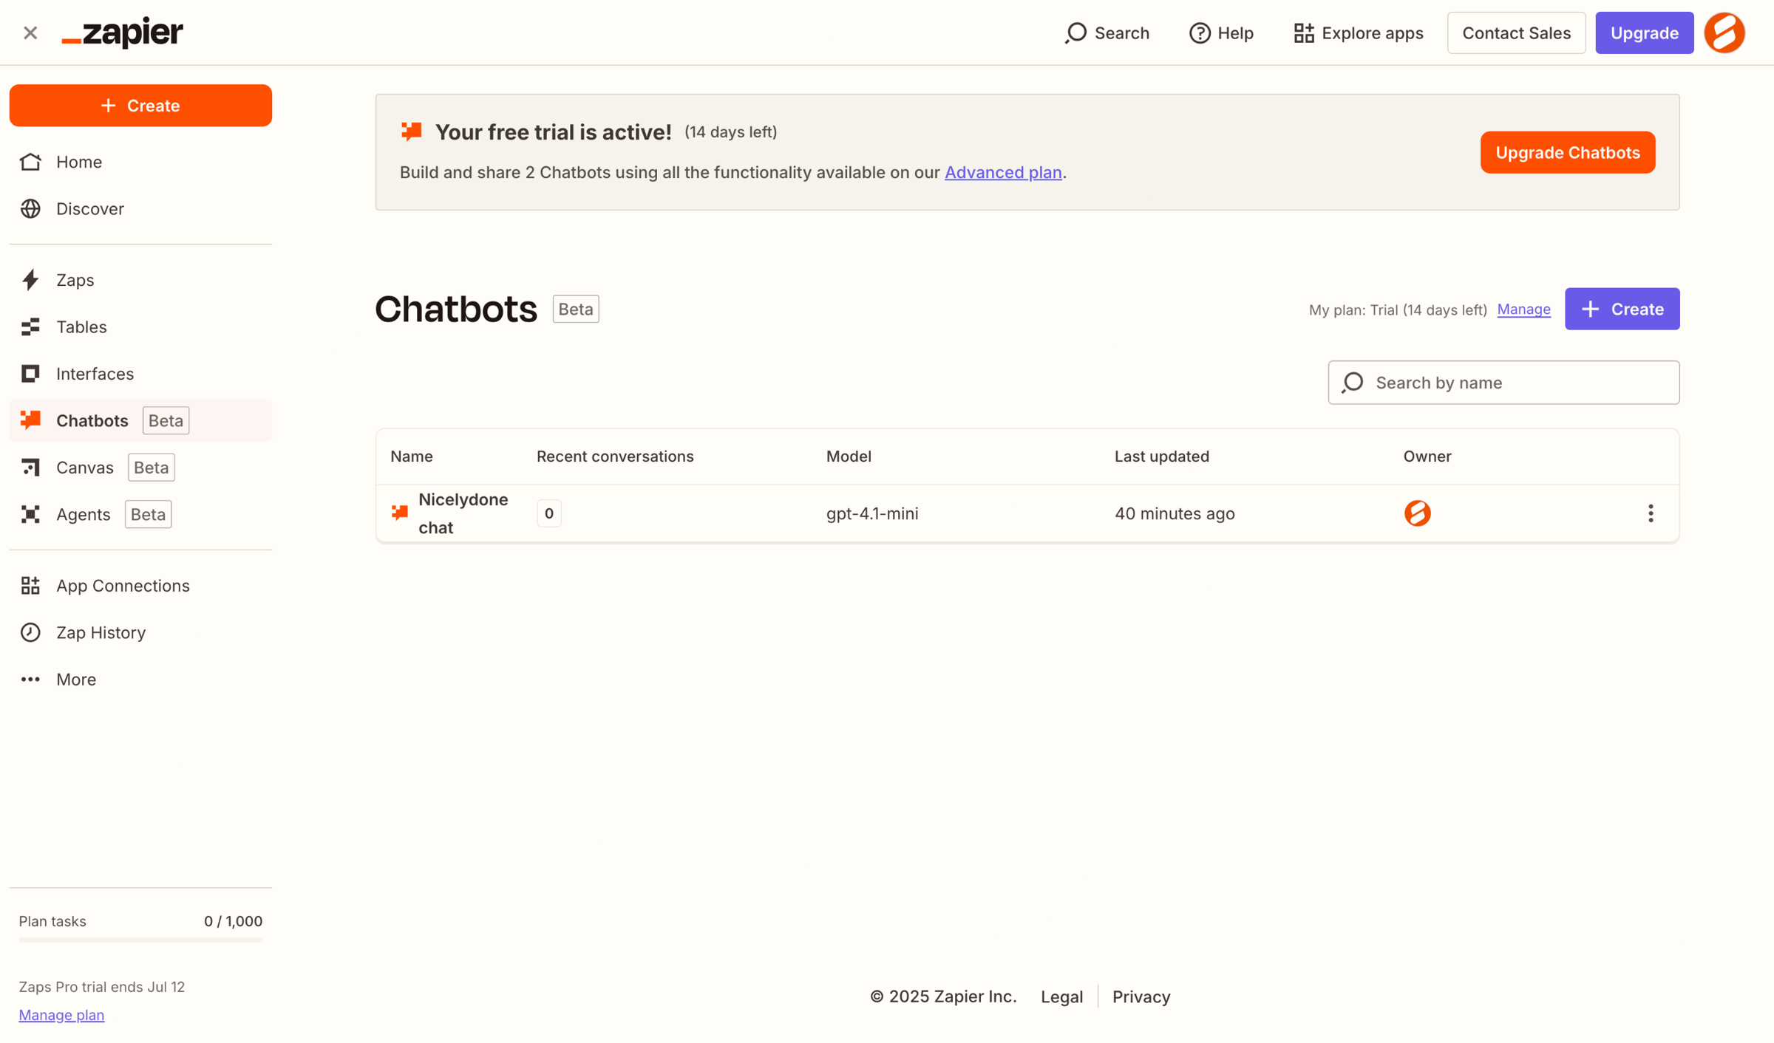1774x1043 pixels.
Task: Open Agents in the sidebar
Action: pyautogui.click(x=140, y=514)
